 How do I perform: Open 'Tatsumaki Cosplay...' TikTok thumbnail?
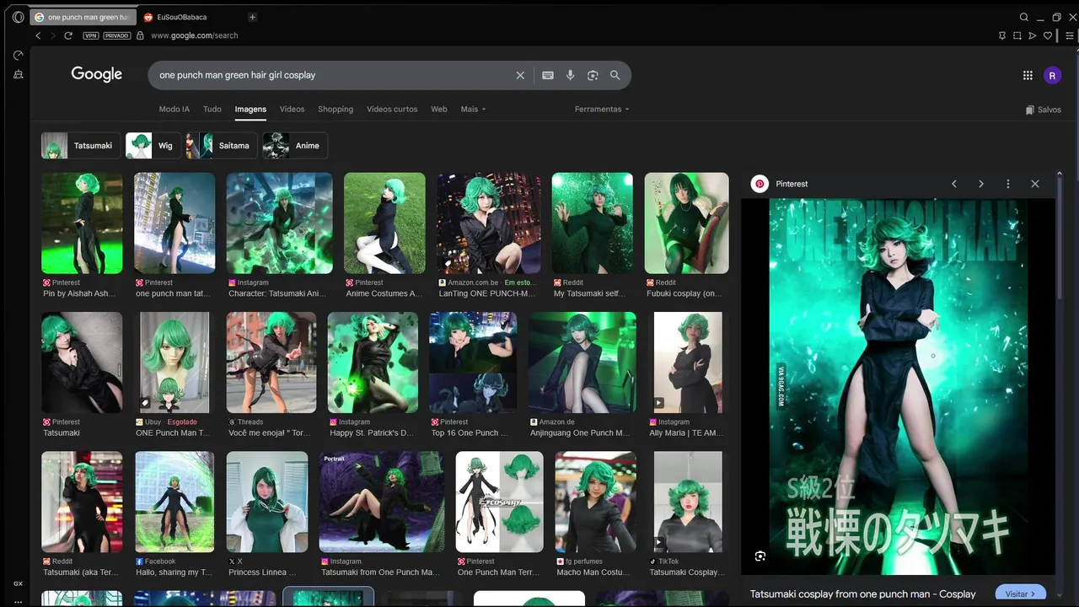coord(688,502)
